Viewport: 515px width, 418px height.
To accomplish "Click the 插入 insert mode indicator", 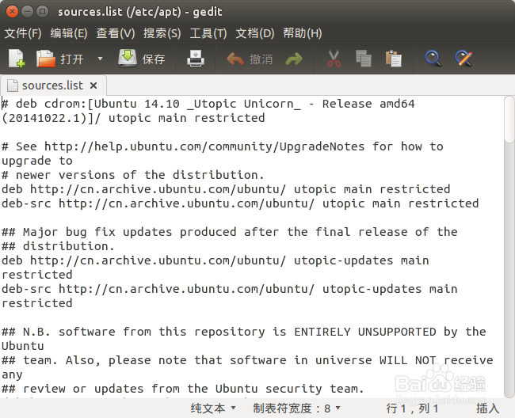I will [x=488, y=408].
